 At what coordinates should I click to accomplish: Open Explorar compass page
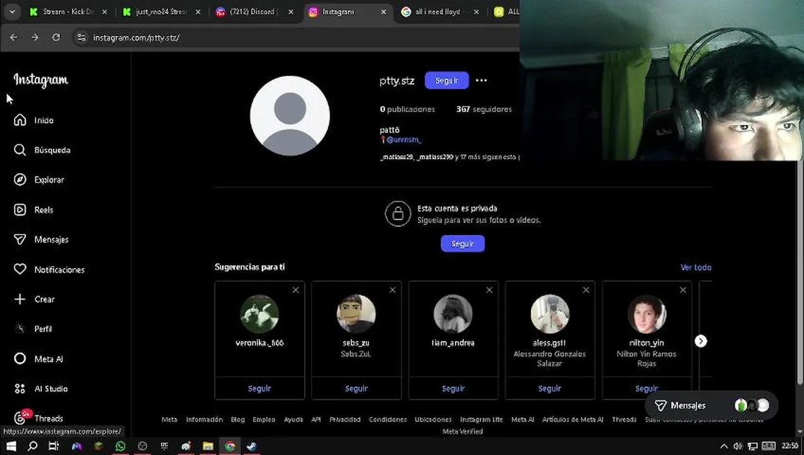(x=39, y=179)
